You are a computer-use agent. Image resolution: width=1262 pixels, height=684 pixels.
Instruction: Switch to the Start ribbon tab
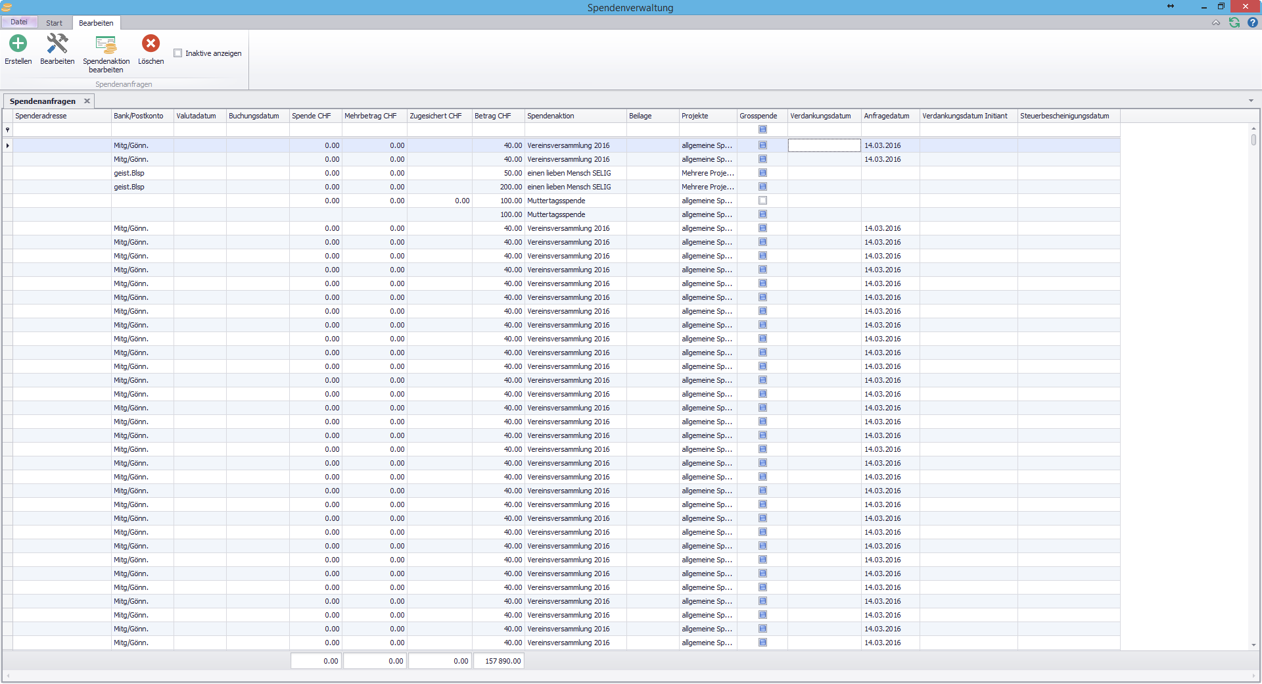(x=54, y=23)
